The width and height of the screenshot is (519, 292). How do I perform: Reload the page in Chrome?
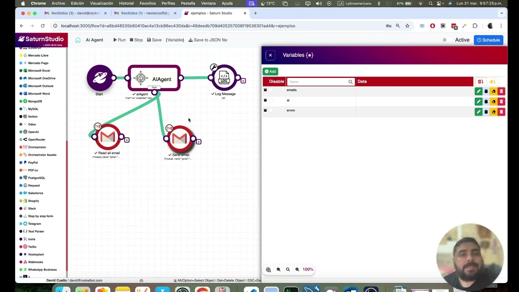pyautogui.click(x=43, y=26)
